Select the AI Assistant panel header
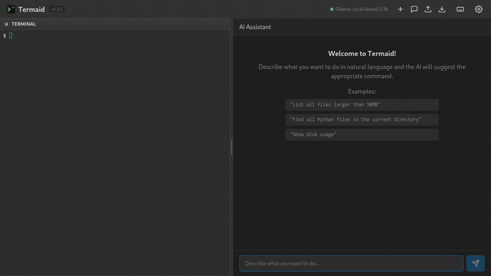 (x=255, y=27)
